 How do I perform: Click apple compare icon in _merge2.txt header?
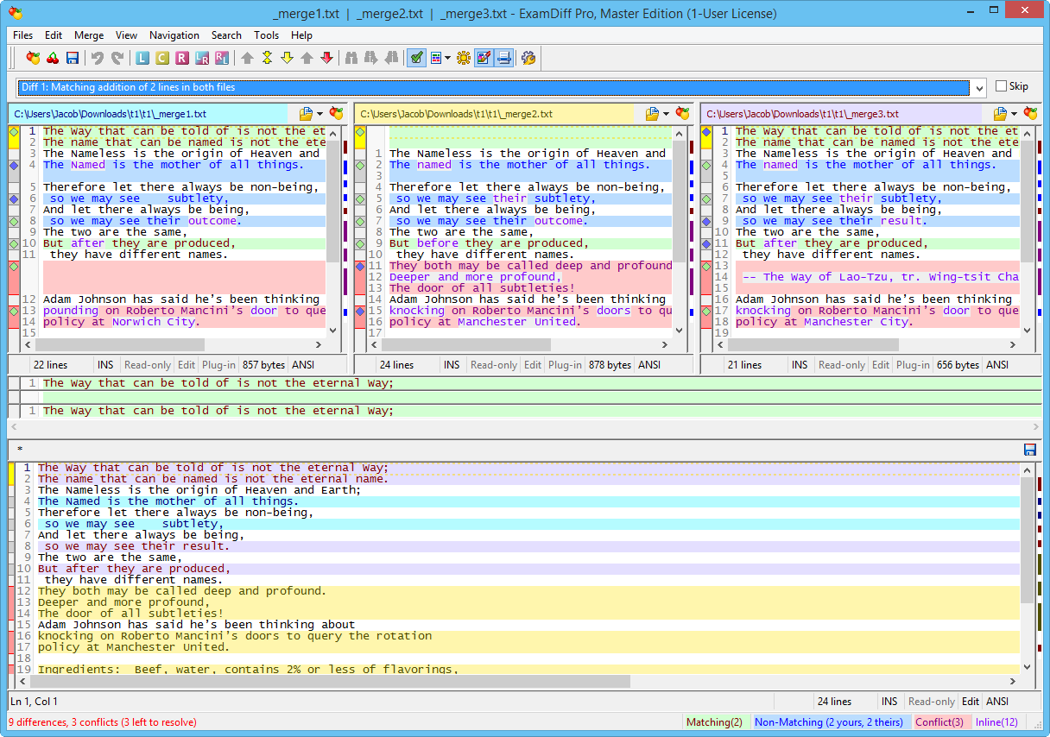coord(683,114)
